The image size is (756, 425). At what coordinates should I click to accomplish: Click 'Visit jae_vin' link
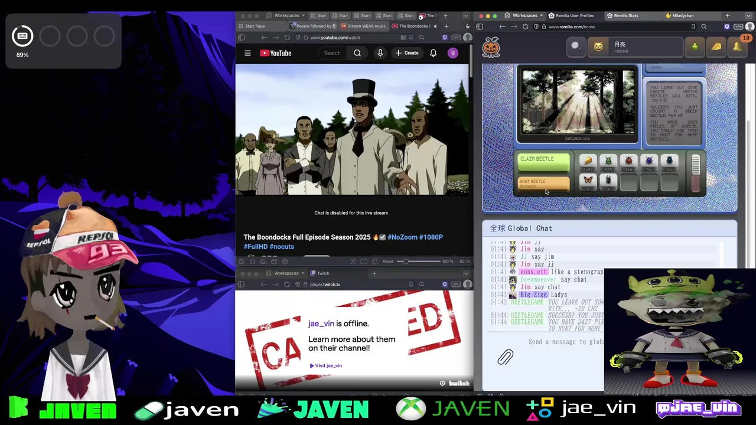pyautogui.click(x=326, y=365)
